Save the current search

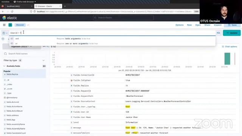(x=232, y=25)
